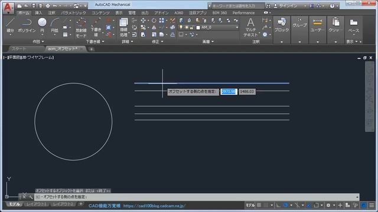Switch to the レイアウト1 layout tab
Viewport: 378px width, 212px height.
[x=36, y=204]
